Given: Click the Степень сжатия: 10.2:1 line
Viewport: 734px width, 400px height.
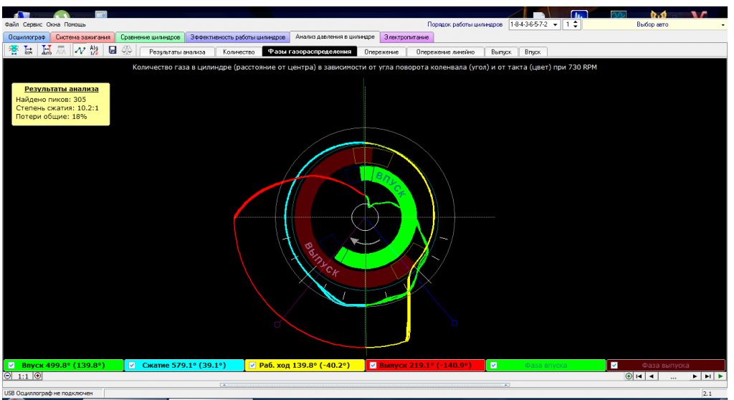Looking at the screenshot, I should (x=57, y=108).
